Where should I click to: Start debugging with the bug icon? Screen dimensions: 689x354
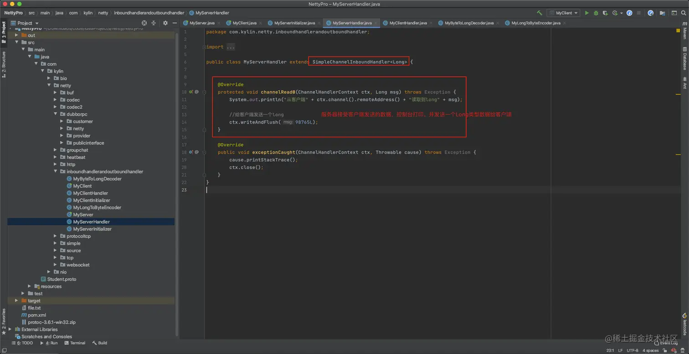point(596,13)
